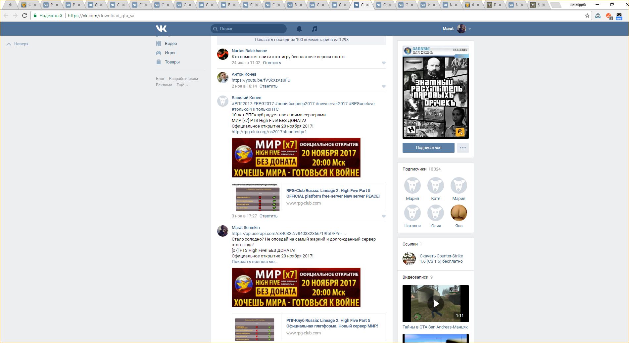Like Nurtas Balakhanov's comment with heart

(x=384, y=63)
